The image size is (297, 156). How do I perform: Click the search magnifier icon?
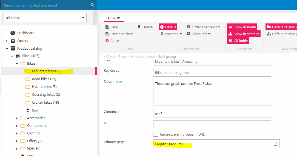(92, 5)
